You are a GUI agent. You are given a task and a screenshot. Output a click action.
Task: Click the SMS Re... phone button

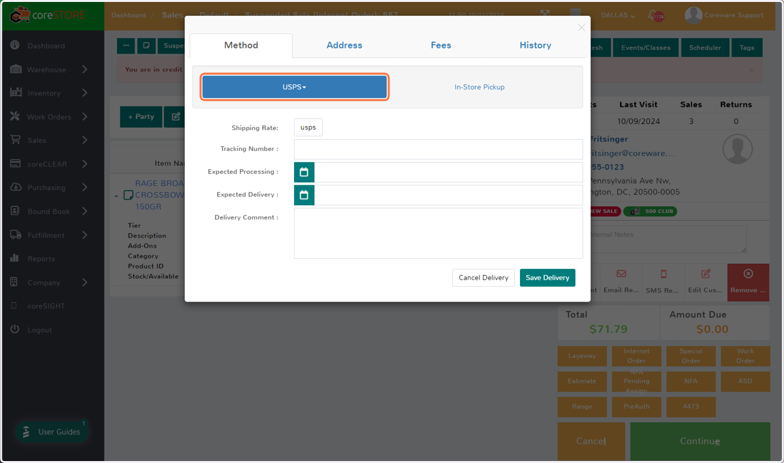(x=663, y=281)
